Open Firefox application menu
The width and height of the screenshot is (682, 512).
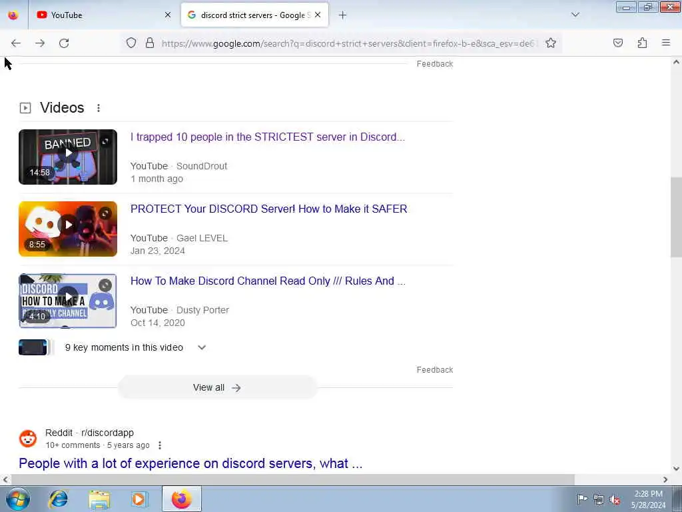tap(666, 43)
